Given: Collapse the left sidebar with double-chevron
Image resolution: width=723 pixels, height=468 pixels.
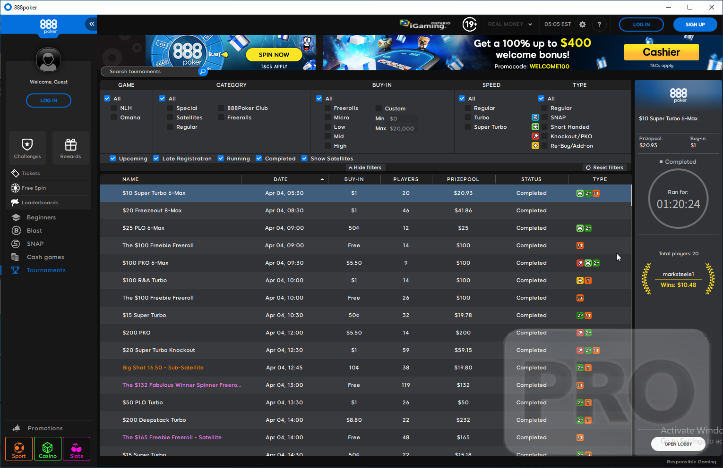Looking at the screenshot, I should pyautogui.click(x=91, y=24).
